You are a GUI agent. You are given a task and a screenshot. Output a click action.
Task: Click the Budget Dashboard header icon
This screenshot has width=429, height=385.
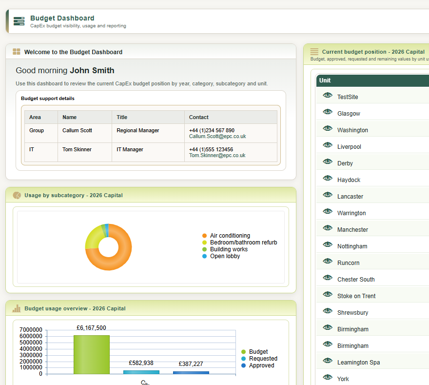pos(19,21)
